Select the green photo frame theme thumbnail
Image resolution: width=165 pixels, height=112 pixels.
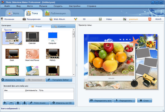pos(12,71)
